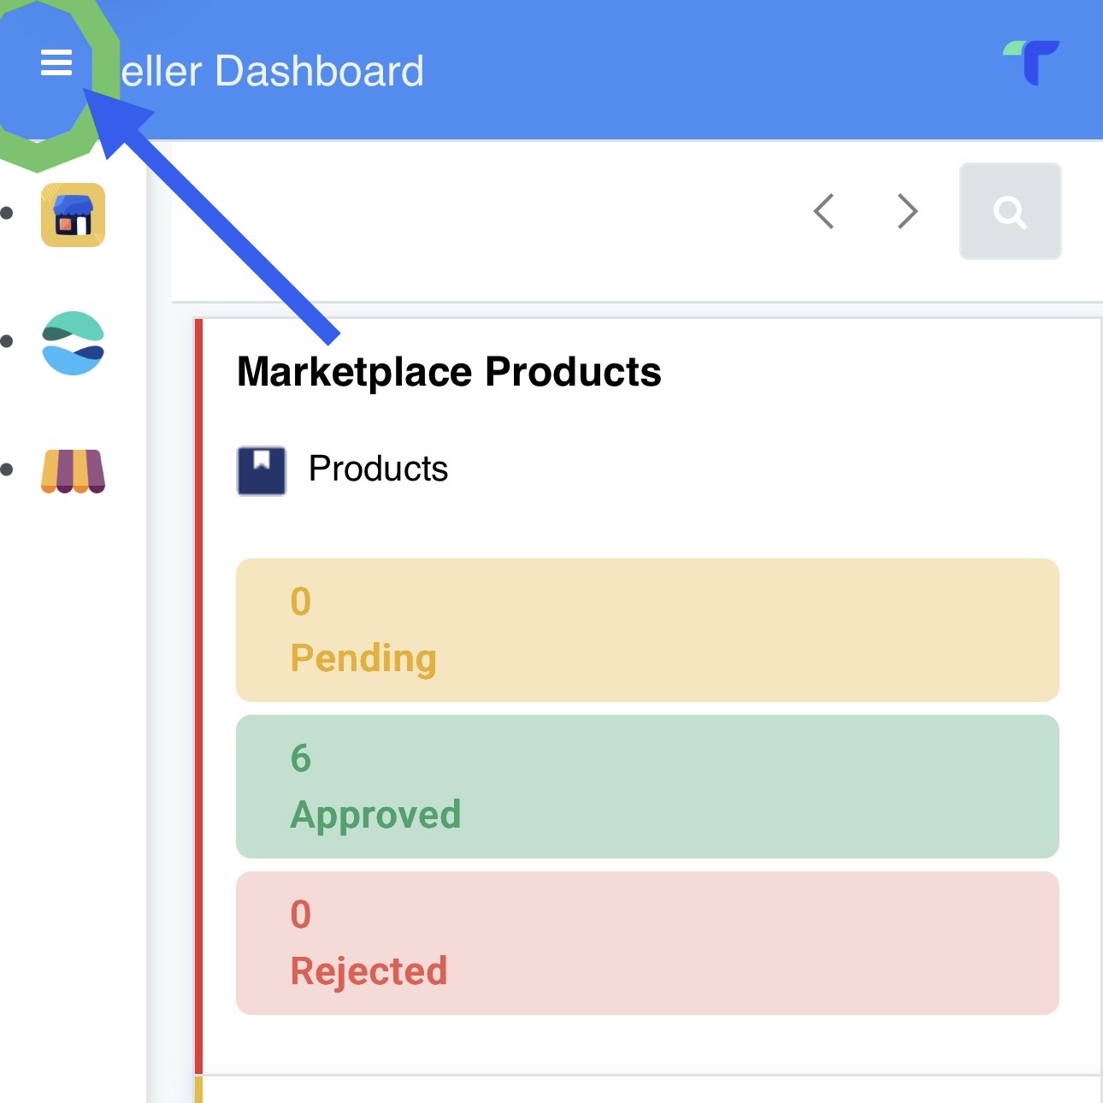Open the blue-roofed store icon in sidebar
Viewport: 1103px width, 1103px height.
[x=74, y=215]
